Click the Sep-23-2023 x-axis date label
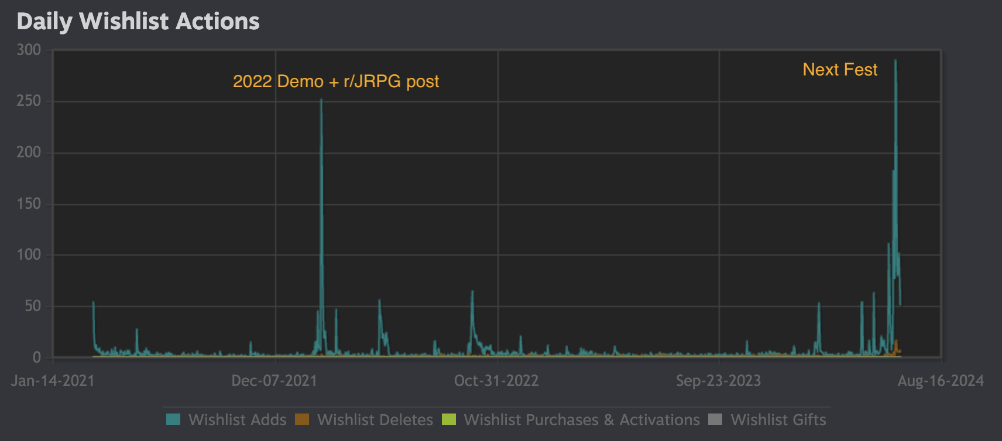The height and width of the screenshot is (441, 1002). pos(718,381)
